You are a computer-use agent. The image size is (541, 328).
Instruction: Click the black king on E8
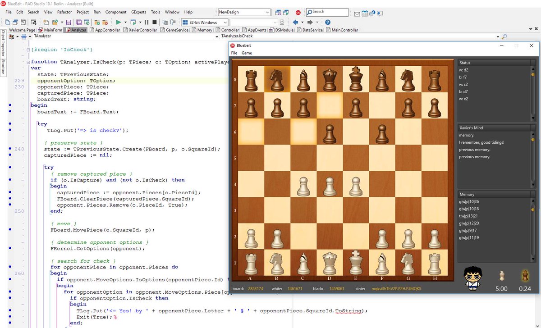click(x=356, y=79)
